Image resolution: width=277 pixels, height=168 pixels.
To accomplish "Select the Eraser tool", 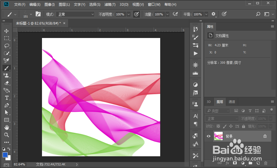I will point(7,83).
